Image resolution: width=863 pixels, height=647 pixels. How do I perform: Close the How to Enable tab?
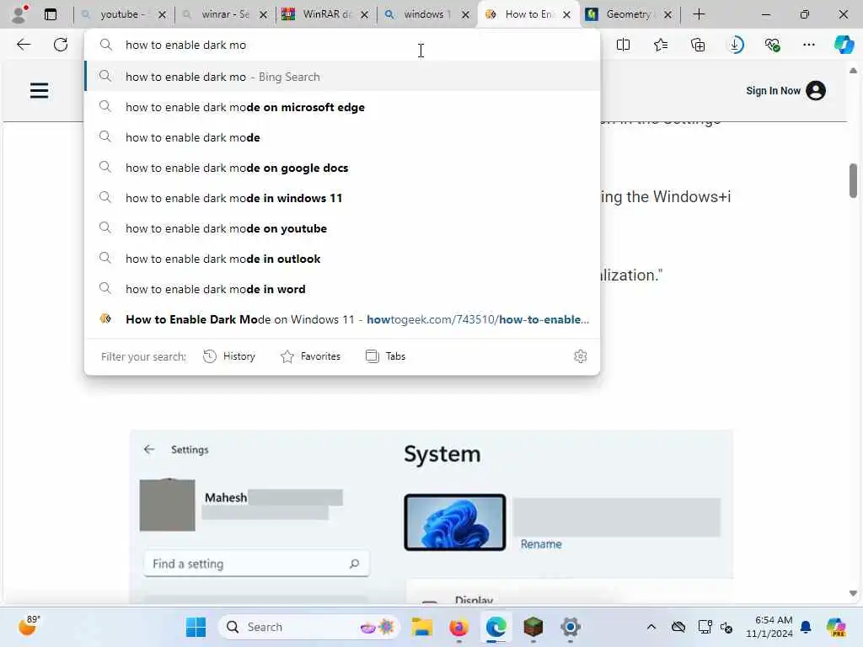coord(566,15)
